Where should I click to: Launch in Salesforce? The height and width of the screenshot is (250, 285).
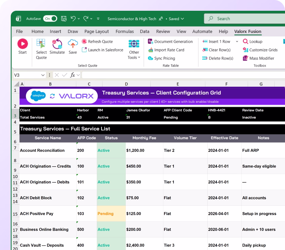[x=102, y=50]
